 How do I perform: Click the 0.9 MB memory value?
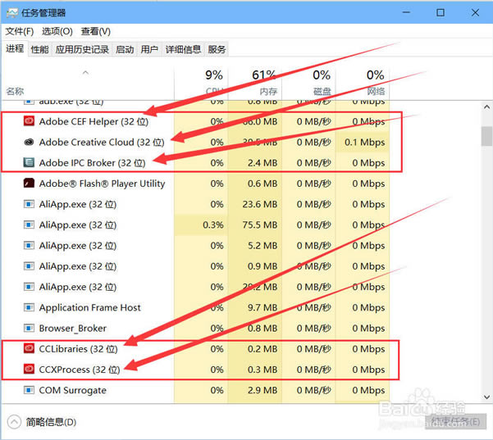pyautogui.click(x=262, y=266)
